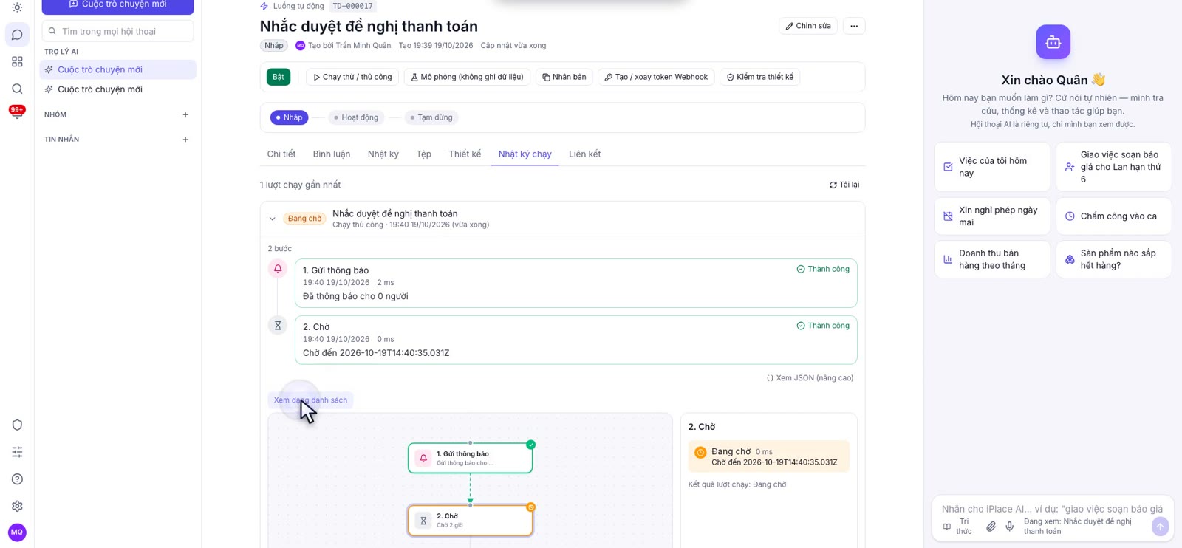Click the Nhân bản button

pos(564,77)
